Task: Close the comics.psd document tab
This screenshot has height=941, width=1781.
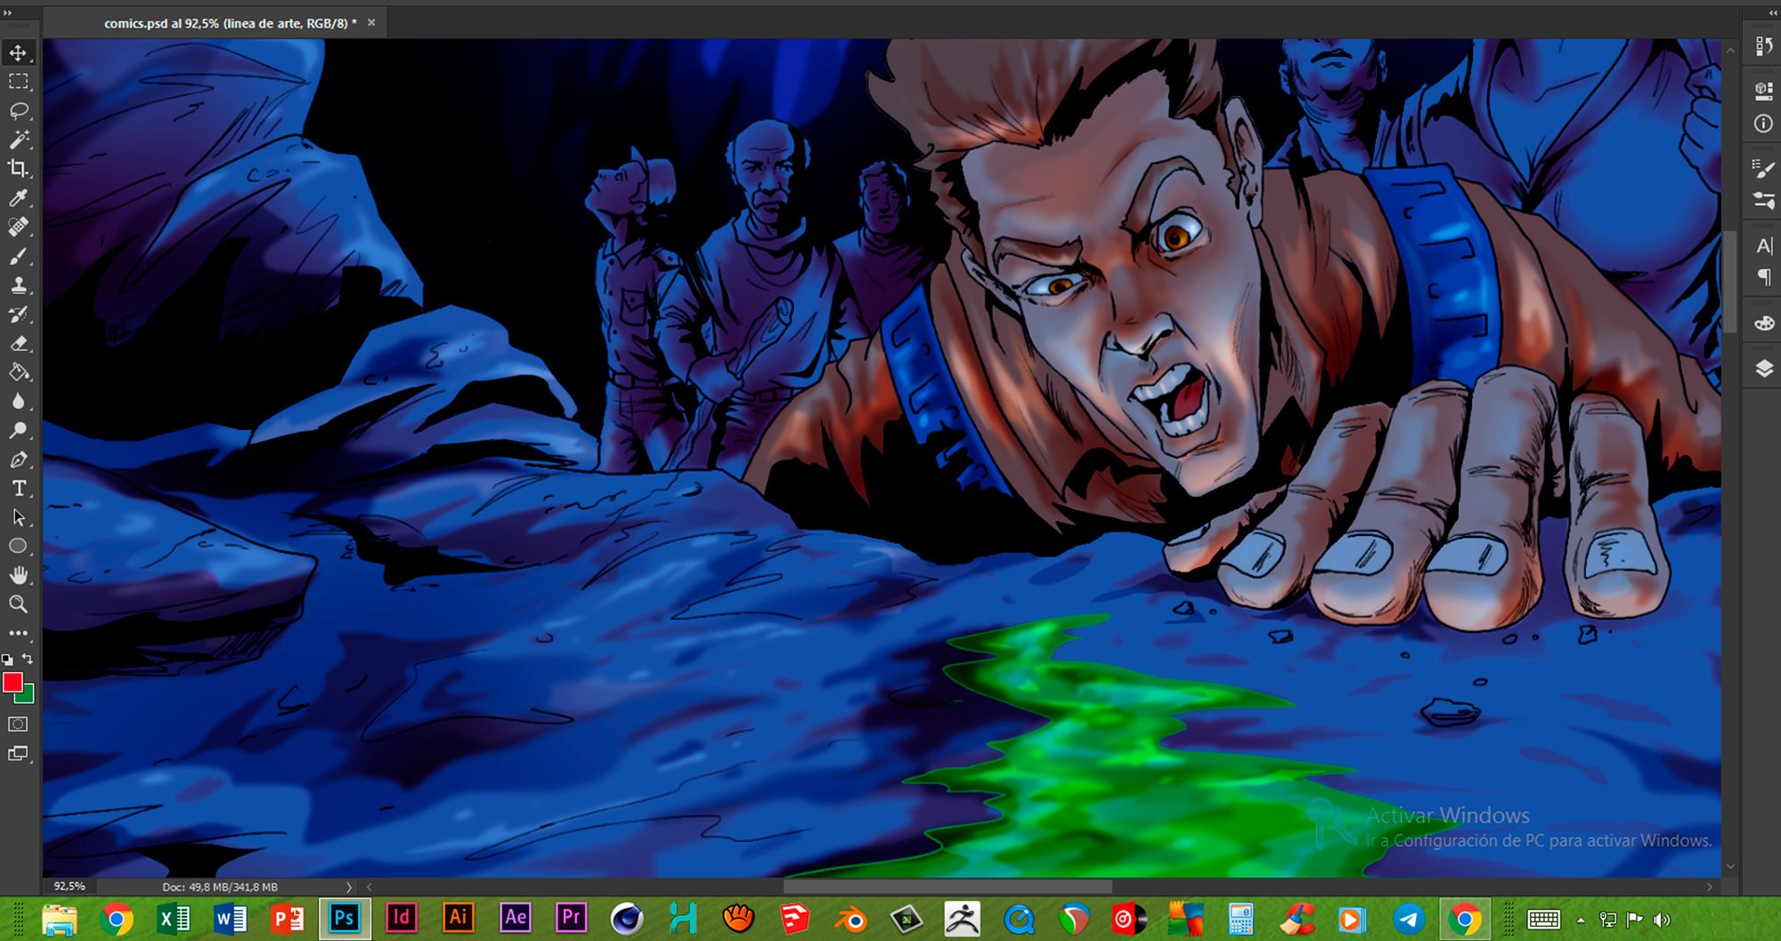Action: point(371,22)
